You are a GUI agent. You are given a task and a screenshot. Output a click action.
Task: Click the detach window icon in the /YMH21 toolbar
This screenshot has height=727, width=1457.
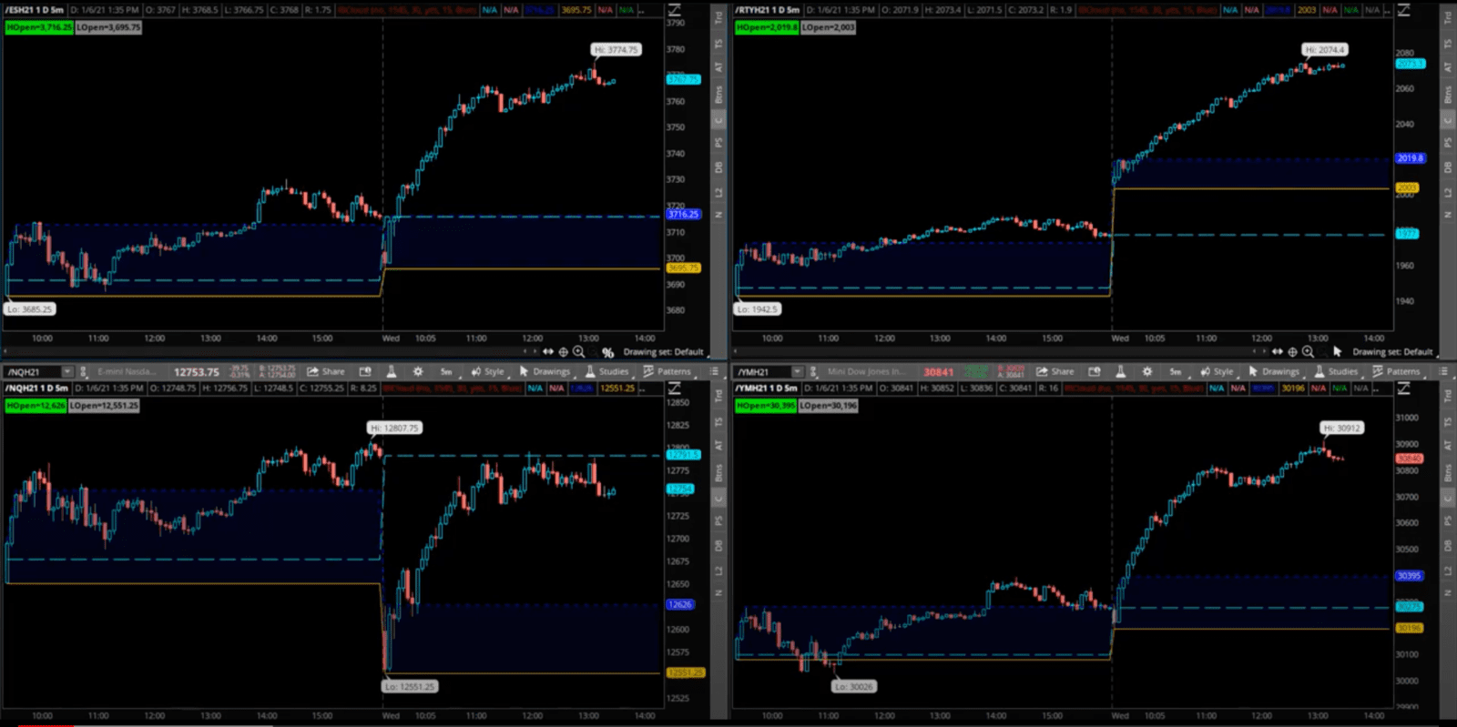coord(1095,371)
